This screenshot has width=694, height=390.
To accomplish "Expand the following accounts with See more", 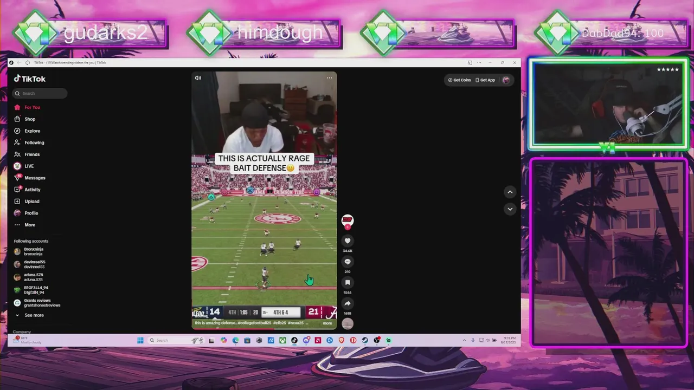I will click(x=29, y=315).
